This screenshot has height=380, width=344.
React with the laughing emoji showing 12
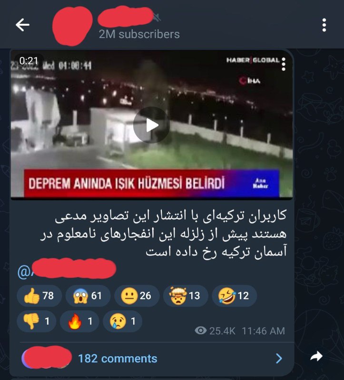[x=234, y=295]
